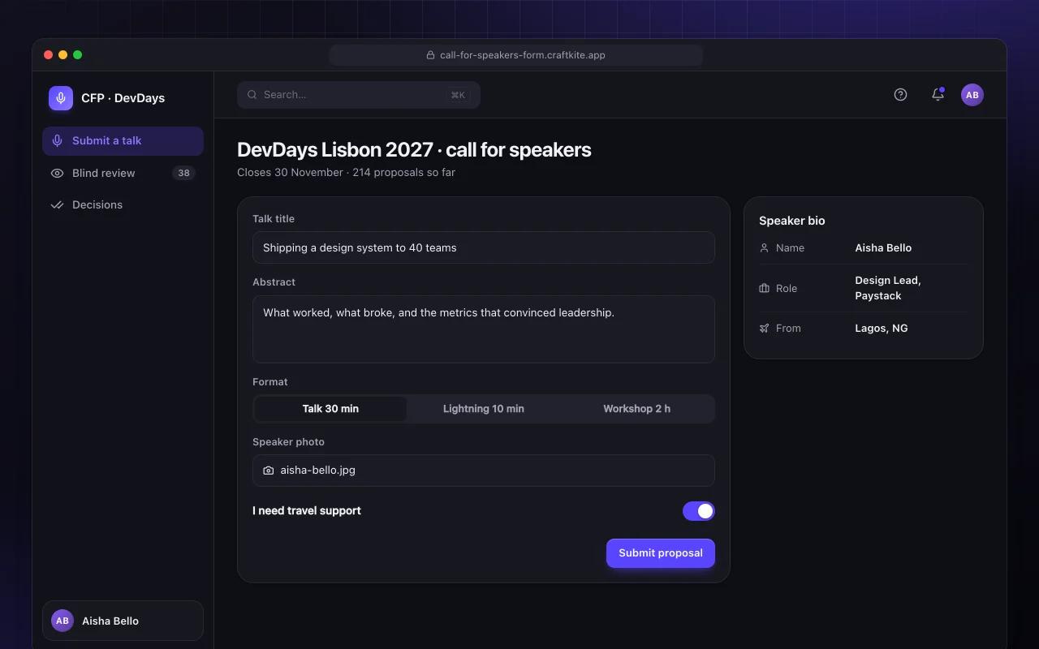Image resolution: width=1039 pixels, height=649 pixels.
Task: Open the help question-mark icon
Action: (900, 95)
